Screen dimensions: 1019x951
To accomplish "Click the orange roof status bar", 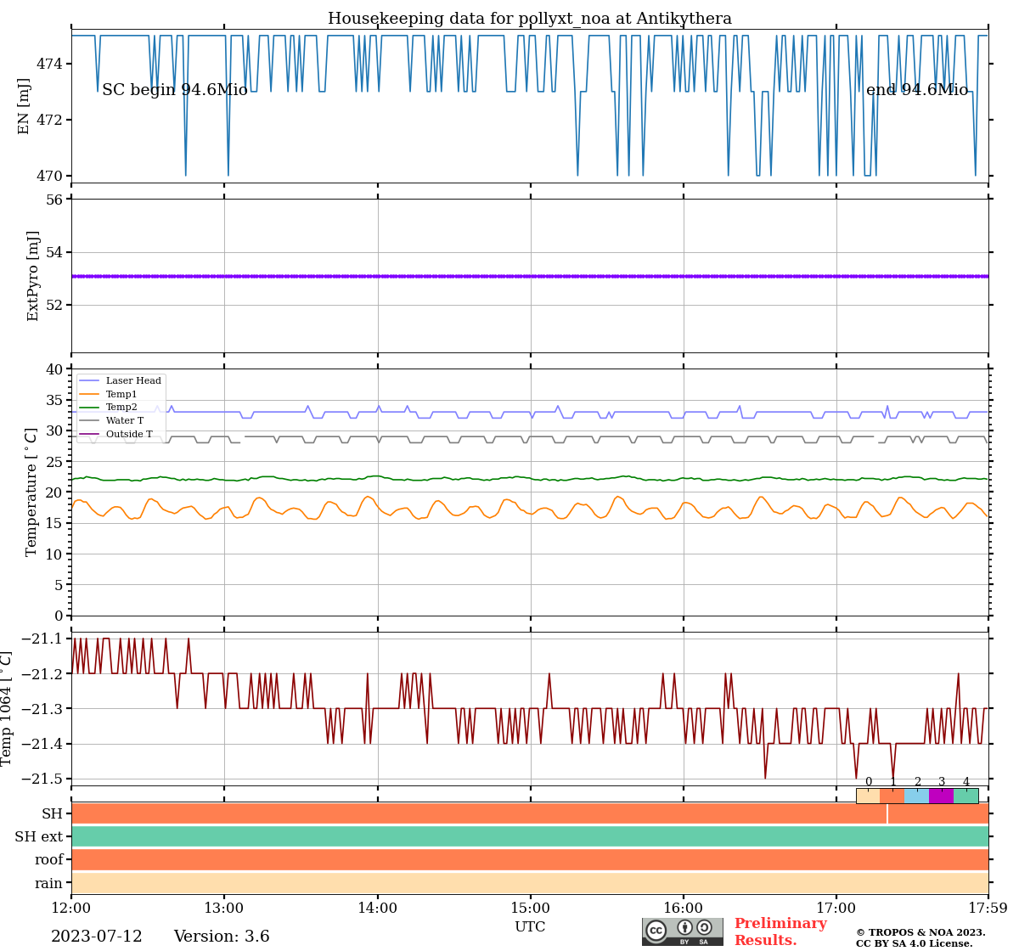I will click(530, 859).
